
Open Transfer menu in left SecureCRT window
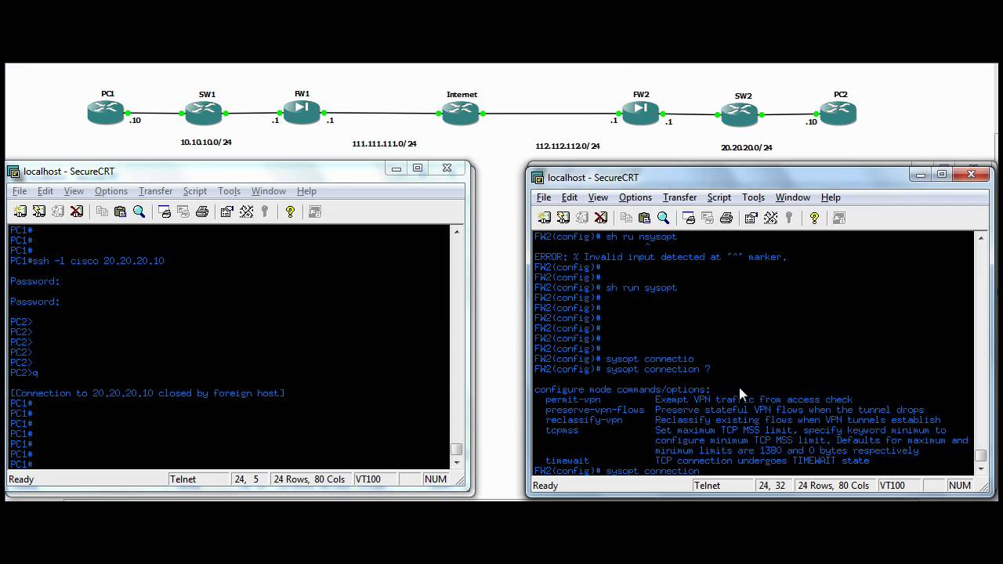(x=156, y=191)
